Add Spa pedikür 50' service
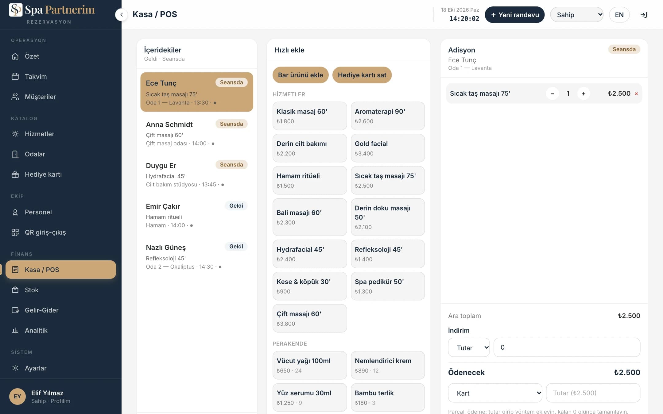This screenshot has height=414, width=663. 388,286
